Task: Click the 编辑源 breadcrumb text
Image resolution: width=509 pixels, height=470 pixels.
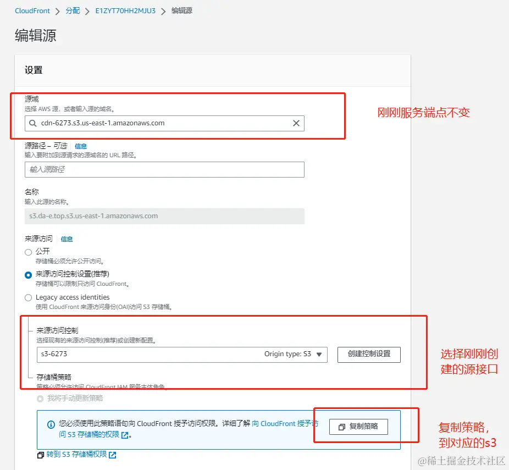Action: (182, 10)
